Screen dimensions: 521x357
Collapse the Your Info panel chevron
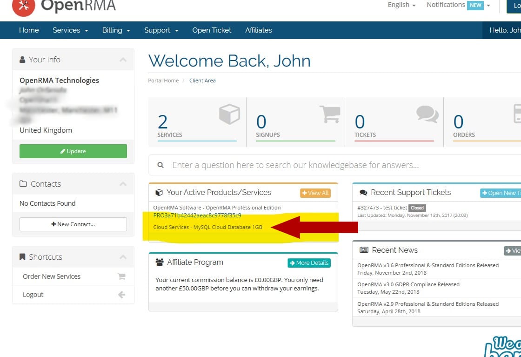coord(123,60)
